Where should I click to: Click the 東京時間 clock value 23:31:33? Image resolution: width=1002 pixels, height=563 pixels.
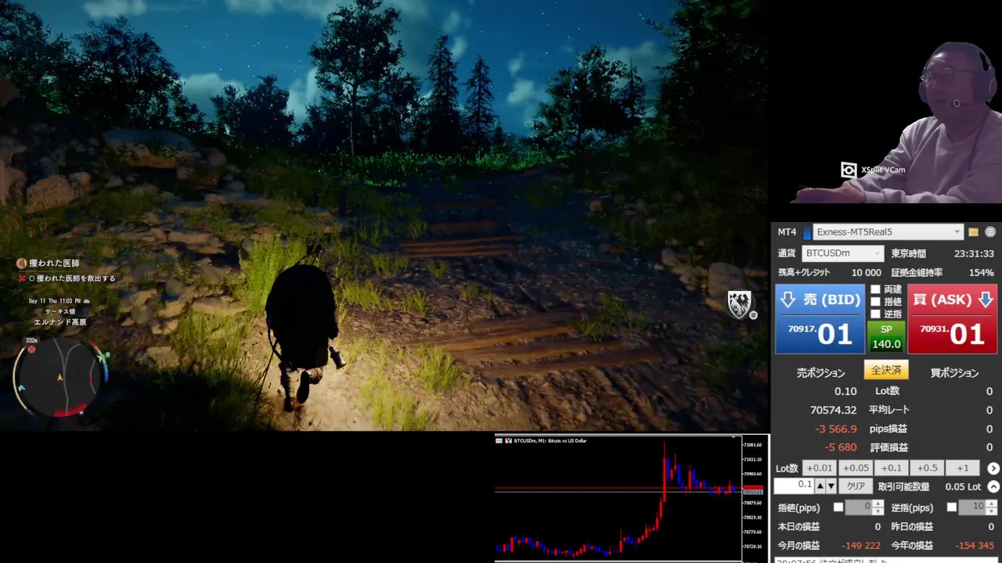[x=974, y=253]
